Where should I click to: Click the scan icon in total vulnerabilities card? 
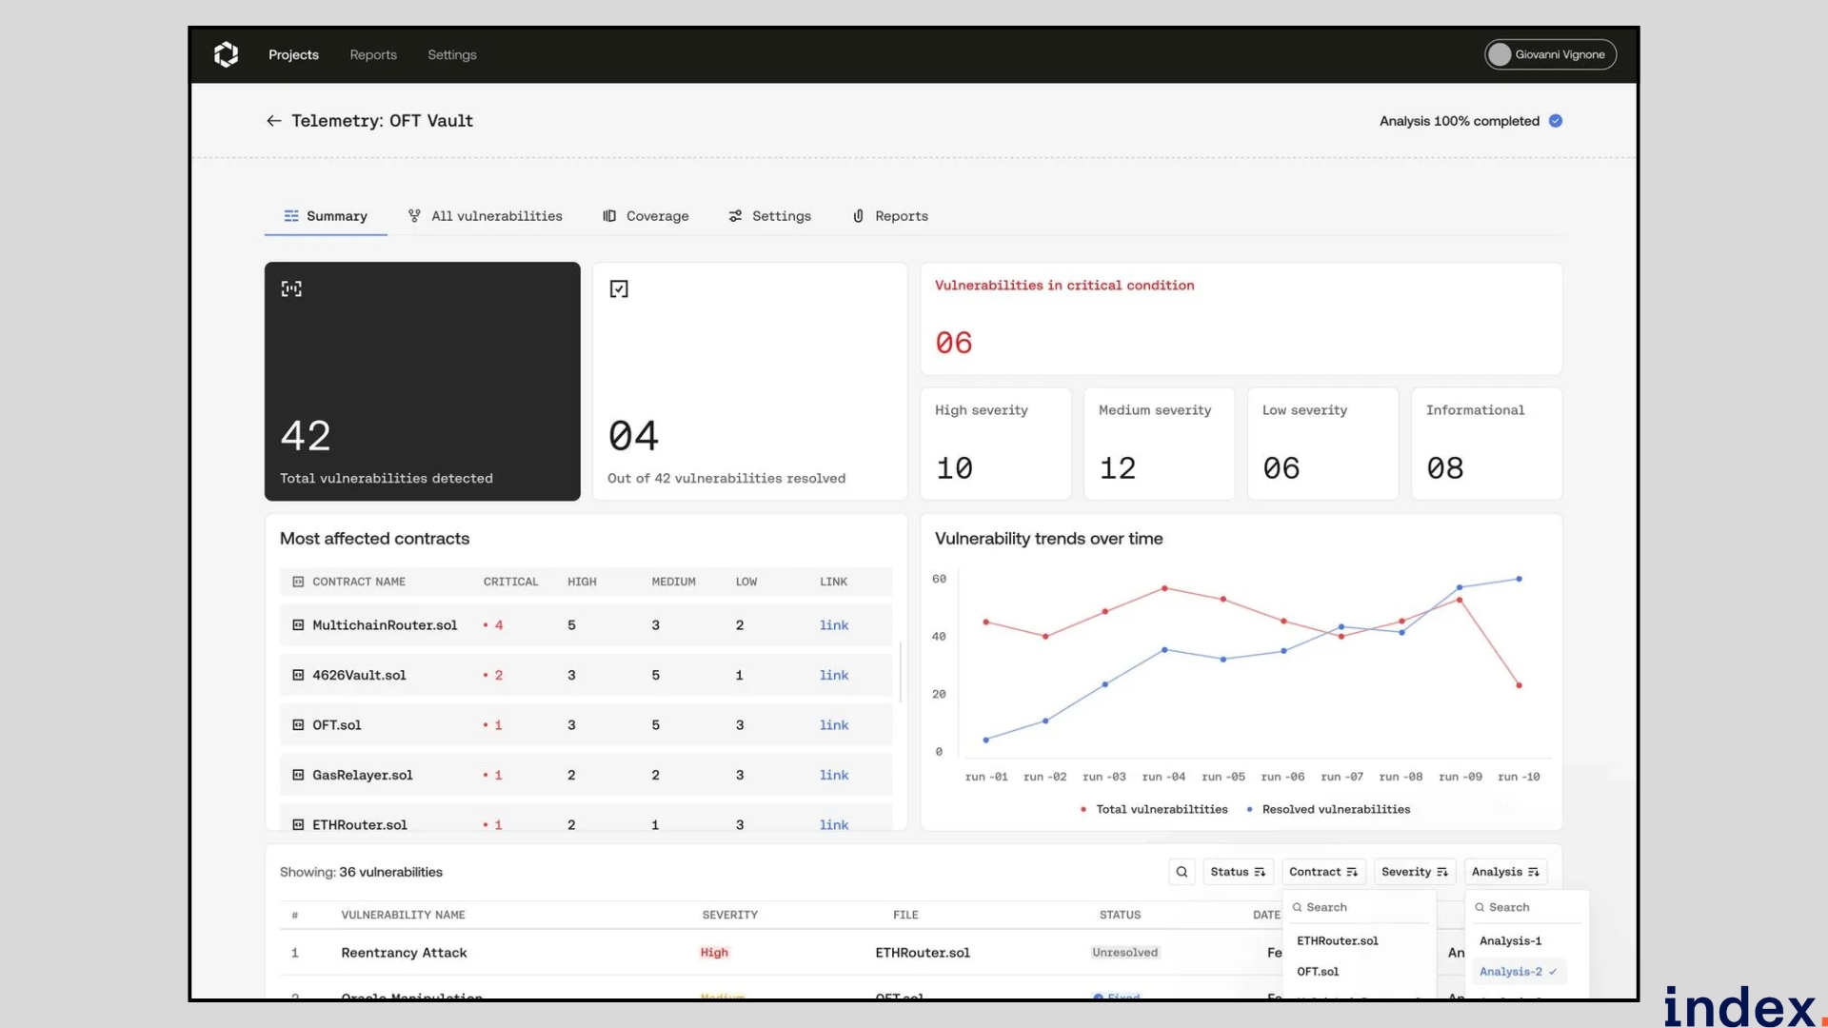point(291,288)
